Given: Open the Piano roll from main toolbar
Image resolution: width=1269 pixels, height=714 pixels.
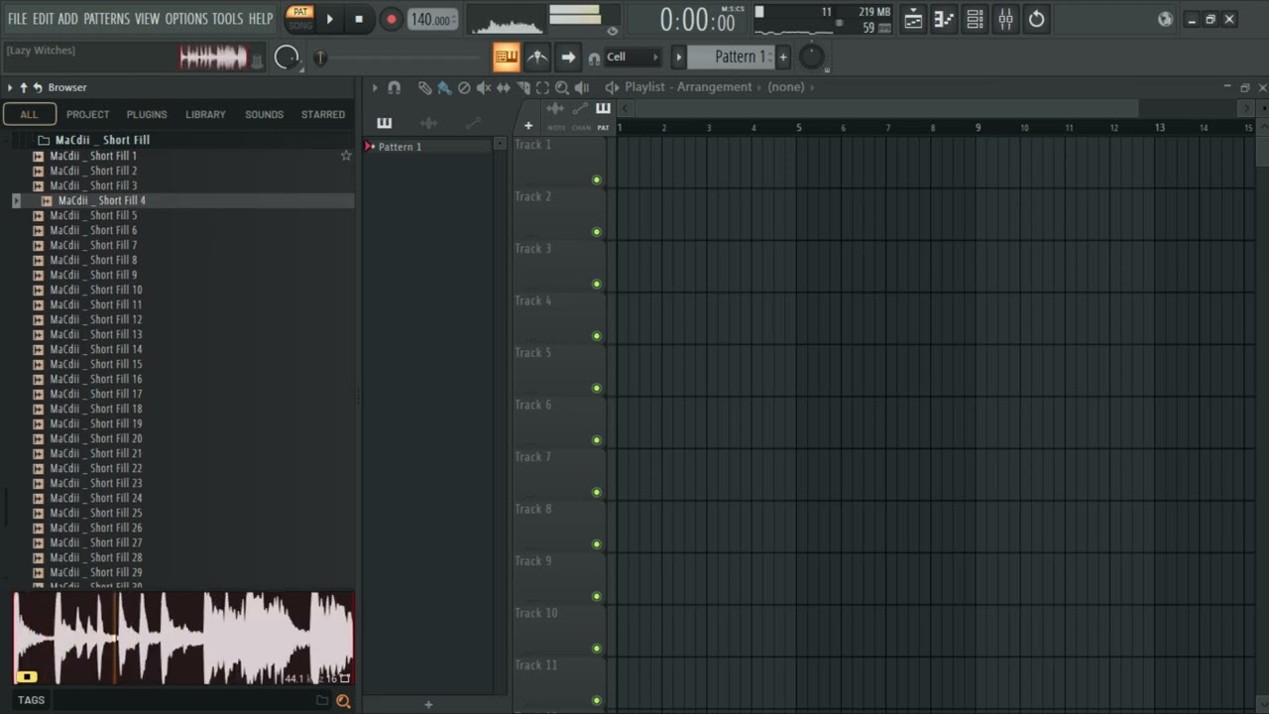Looking at the screenshot, I should (x=944, y=19).
